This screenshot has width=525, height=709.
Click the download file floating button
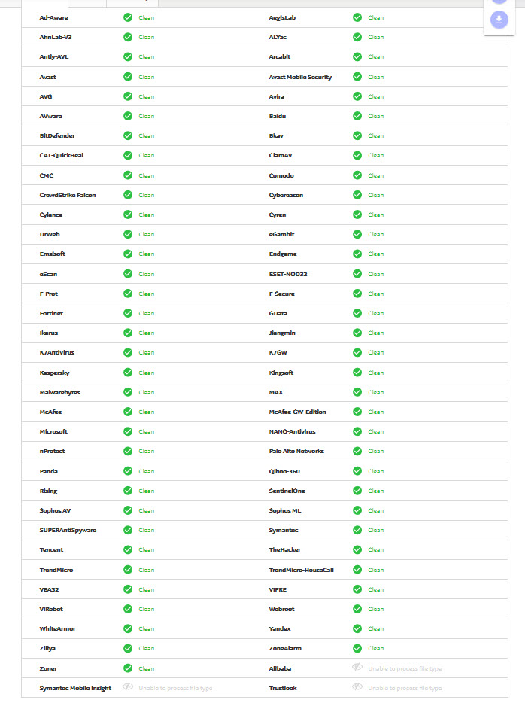click(x=499, y=20)
